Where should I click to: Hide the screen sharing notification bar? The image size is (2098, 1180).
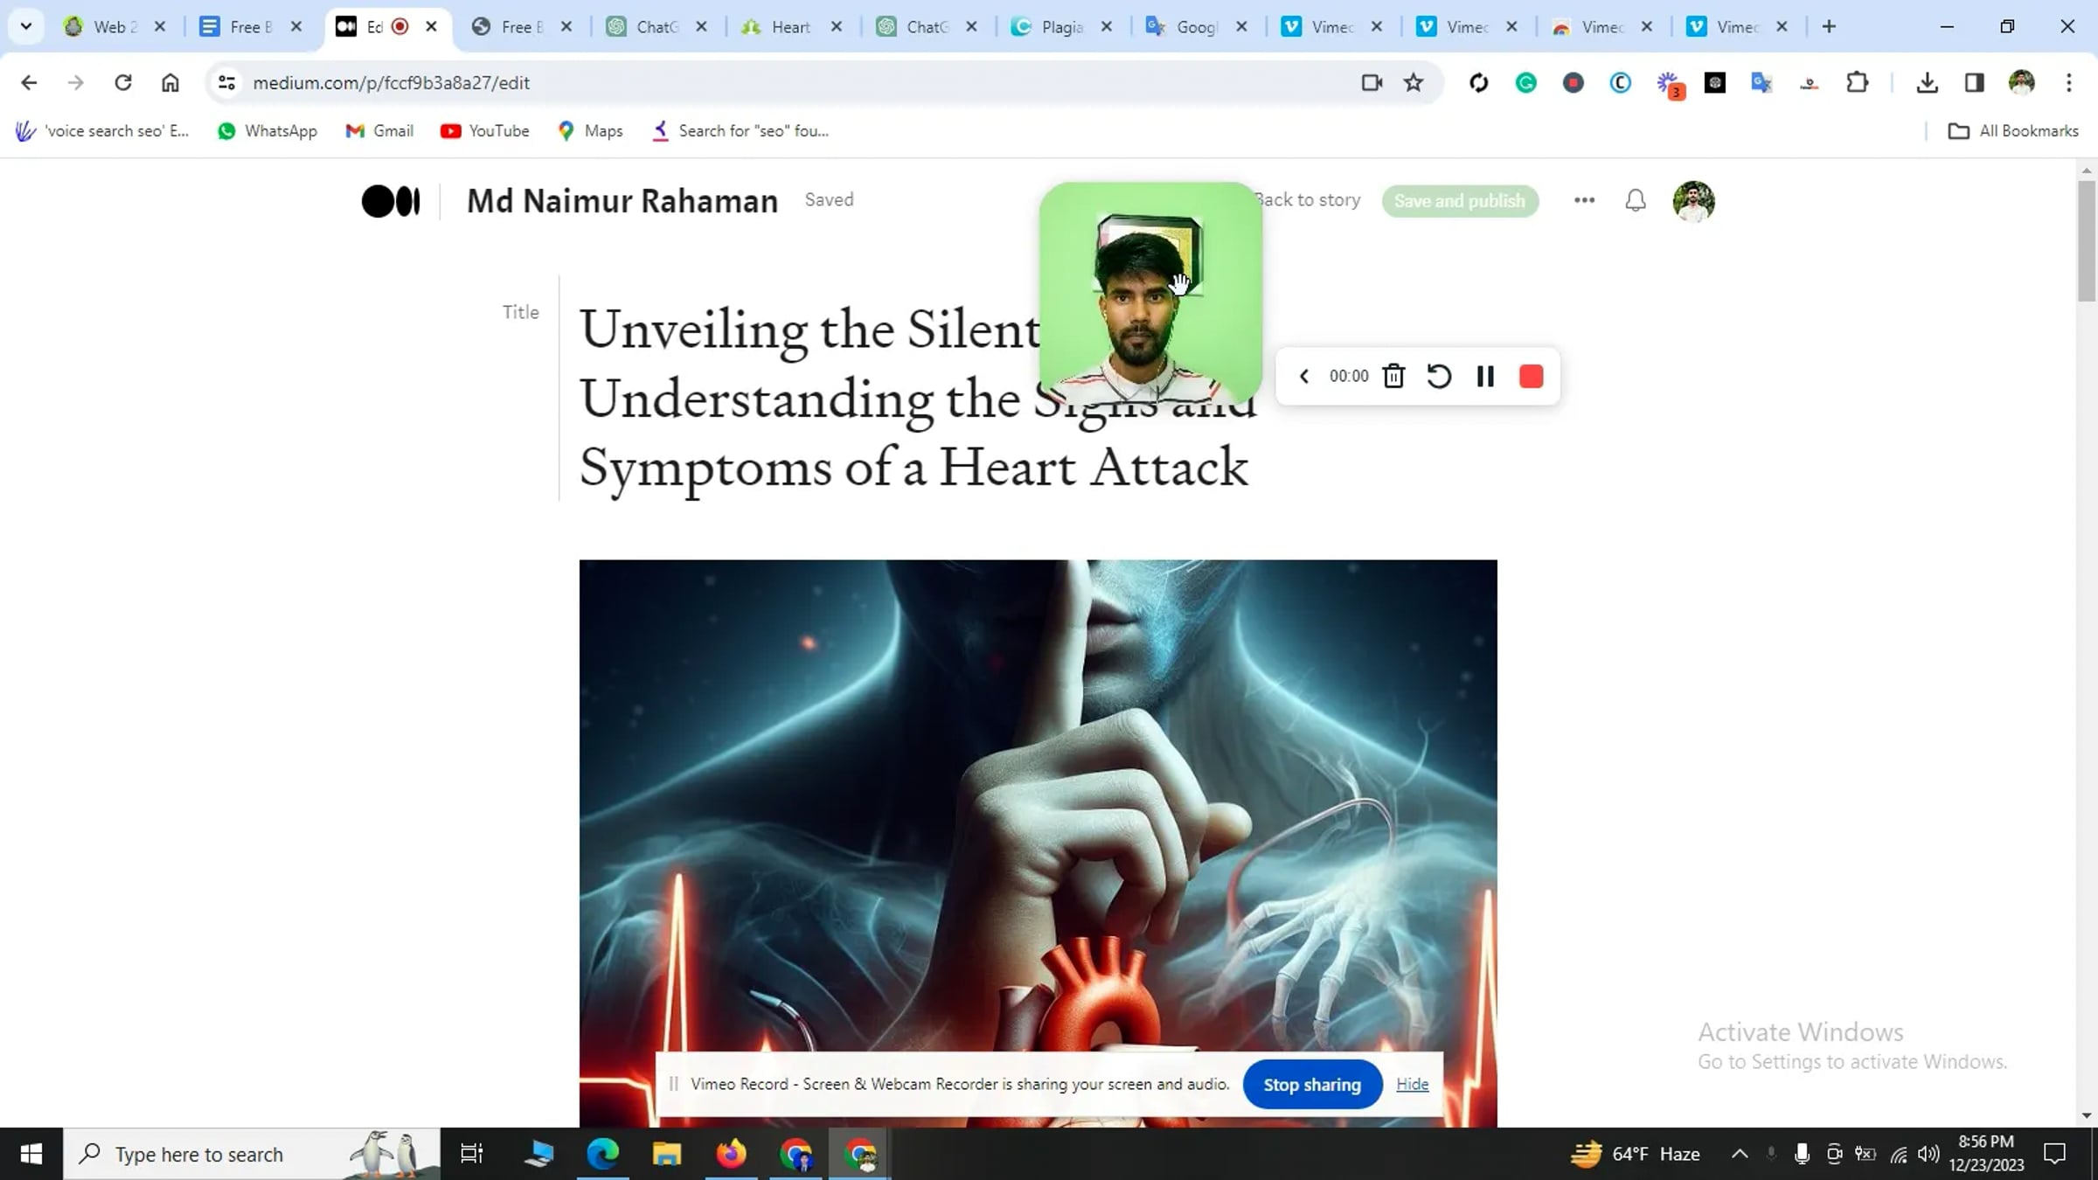click(x=1412, y=1084)
